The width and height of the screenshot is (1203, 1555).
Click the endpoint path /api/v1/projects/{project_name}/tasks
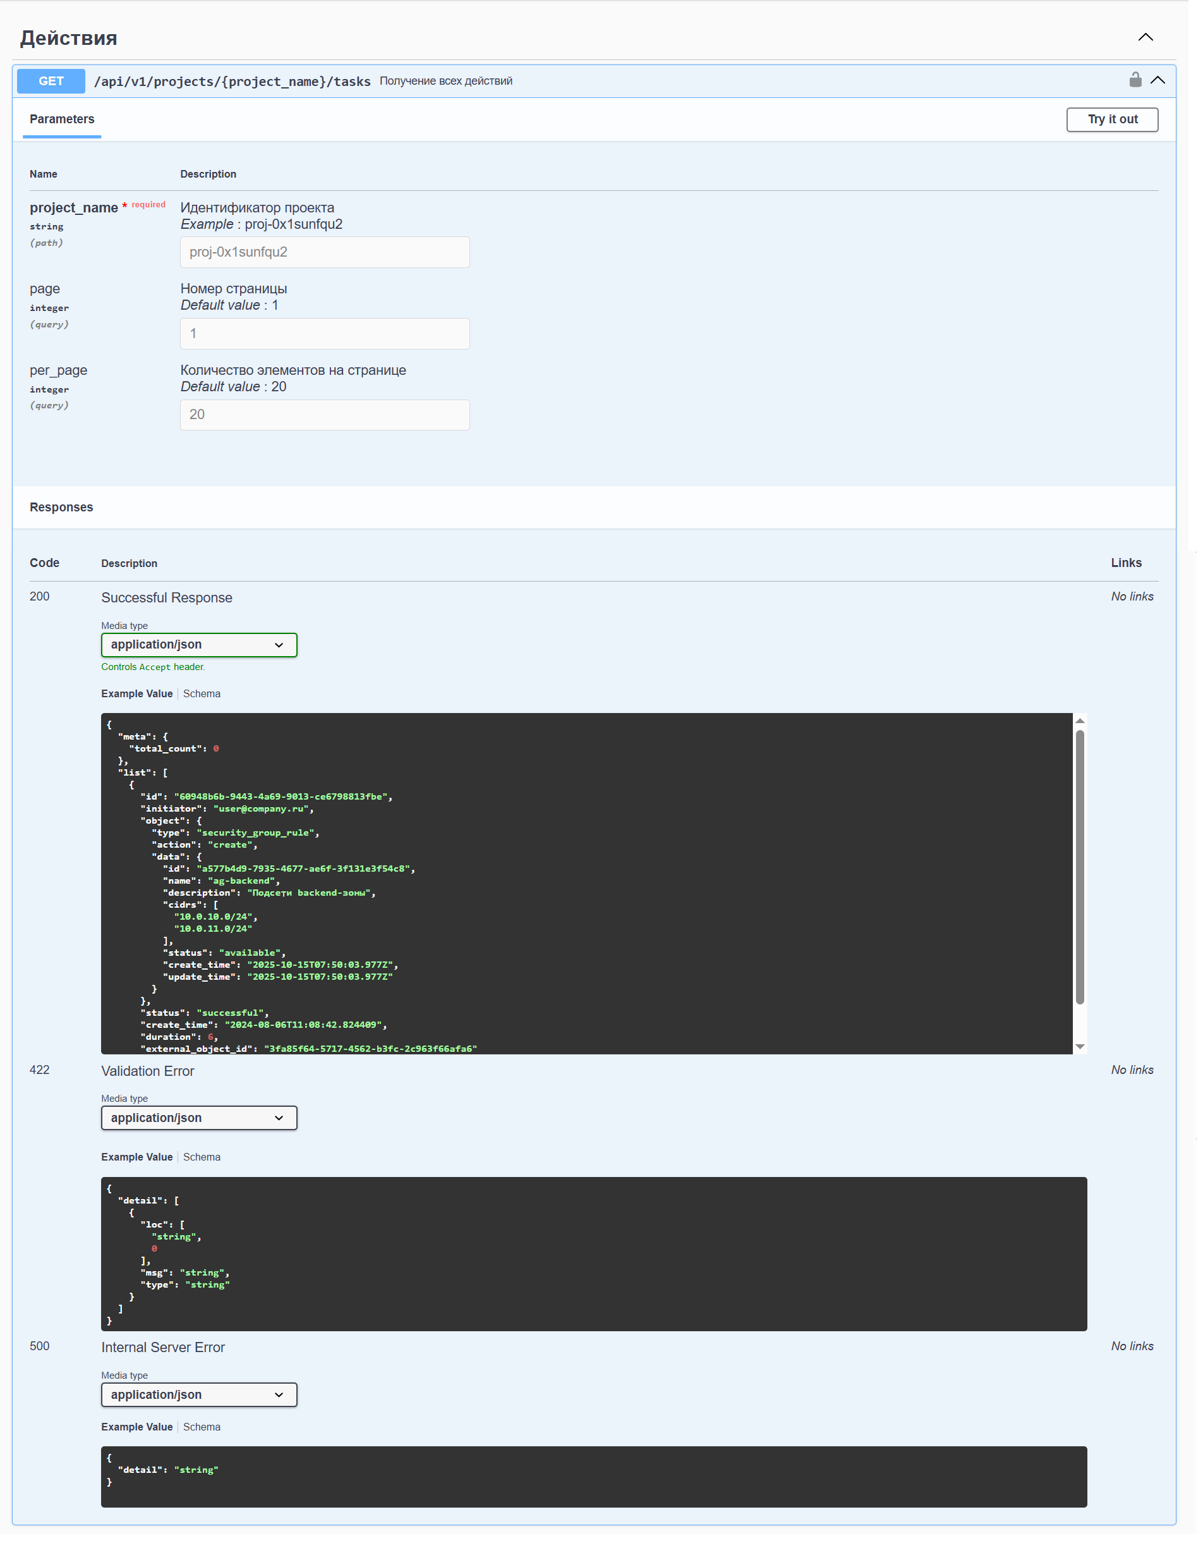232,81
